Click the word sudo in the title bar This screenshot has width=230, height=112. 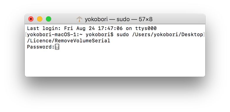123,19
